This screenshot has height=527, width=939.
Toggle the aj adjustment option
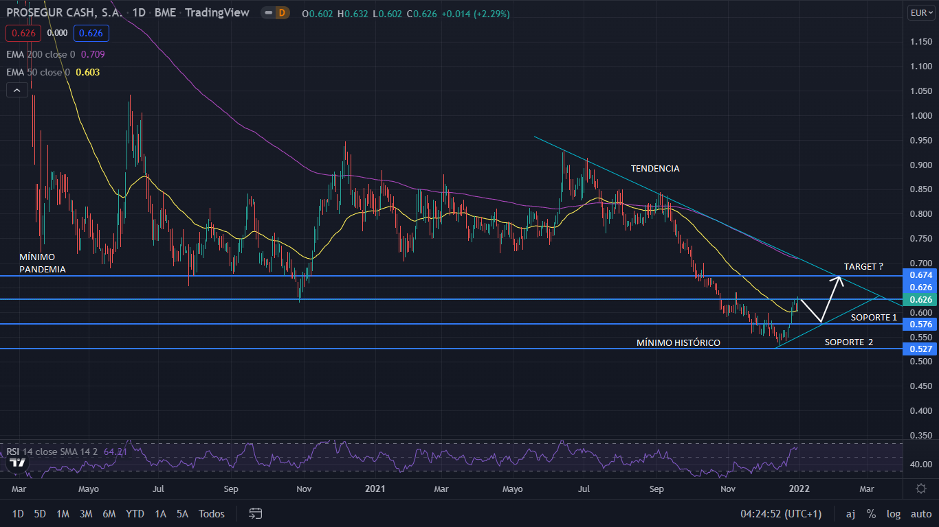850,513
